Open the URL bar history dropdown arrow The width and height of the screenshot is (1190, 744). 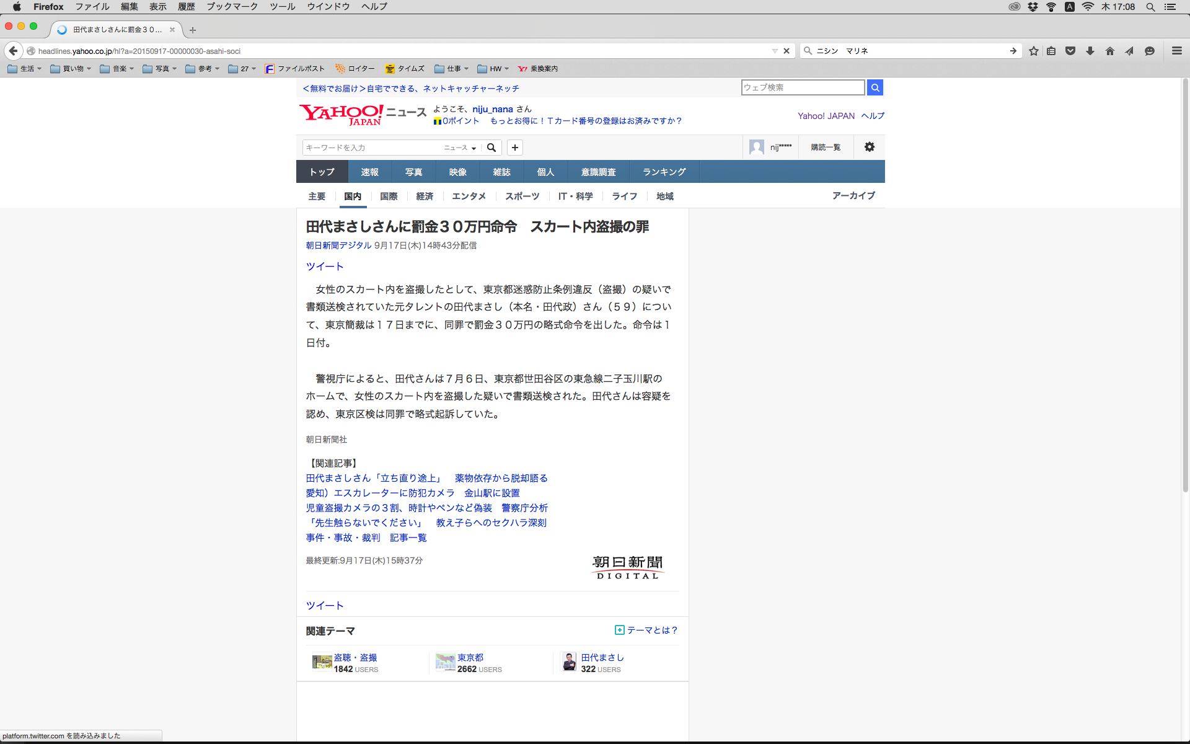click(774, 51)
